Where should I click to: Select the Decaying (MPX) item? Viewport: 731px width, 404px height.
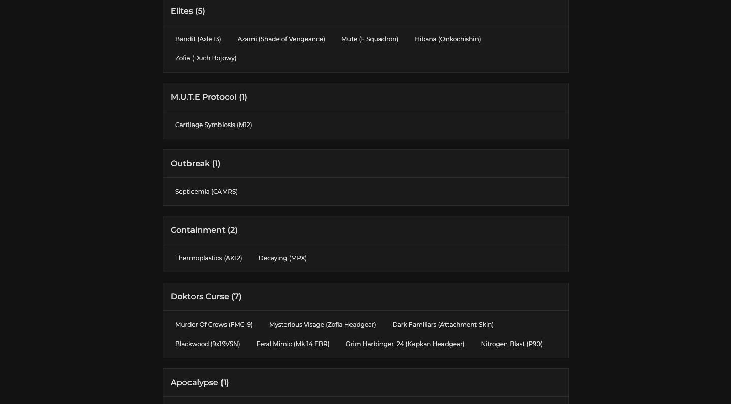[x=282, y=258]
